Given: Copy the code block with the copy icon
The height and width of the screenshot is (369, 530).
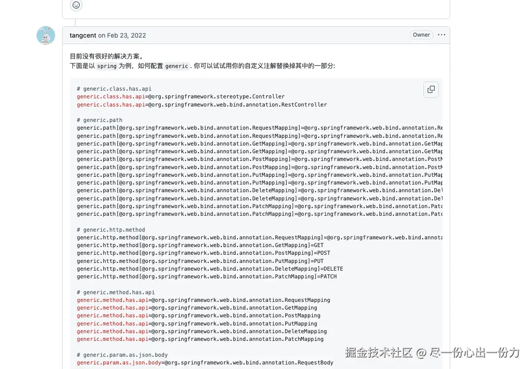Looking at the screenshot, I should tap(431, 90).
